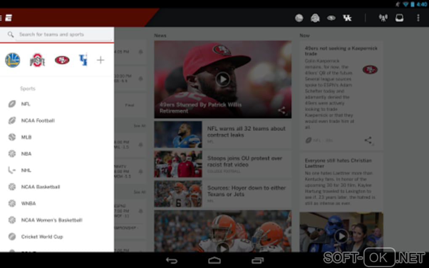Toggle alert bell for the 7:00 PM game
This screenshot has height=268, width=429.
140,211
